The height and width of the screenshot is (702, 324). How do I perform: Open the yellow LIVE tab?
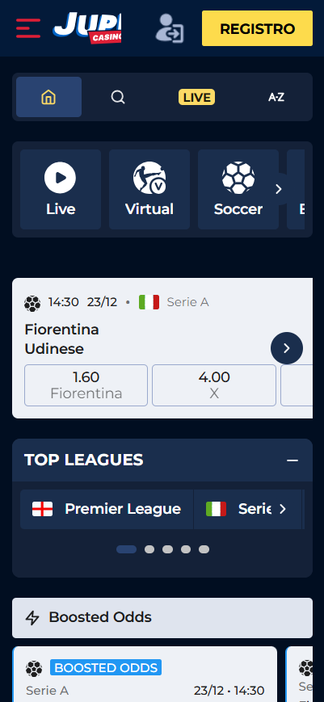197,97
